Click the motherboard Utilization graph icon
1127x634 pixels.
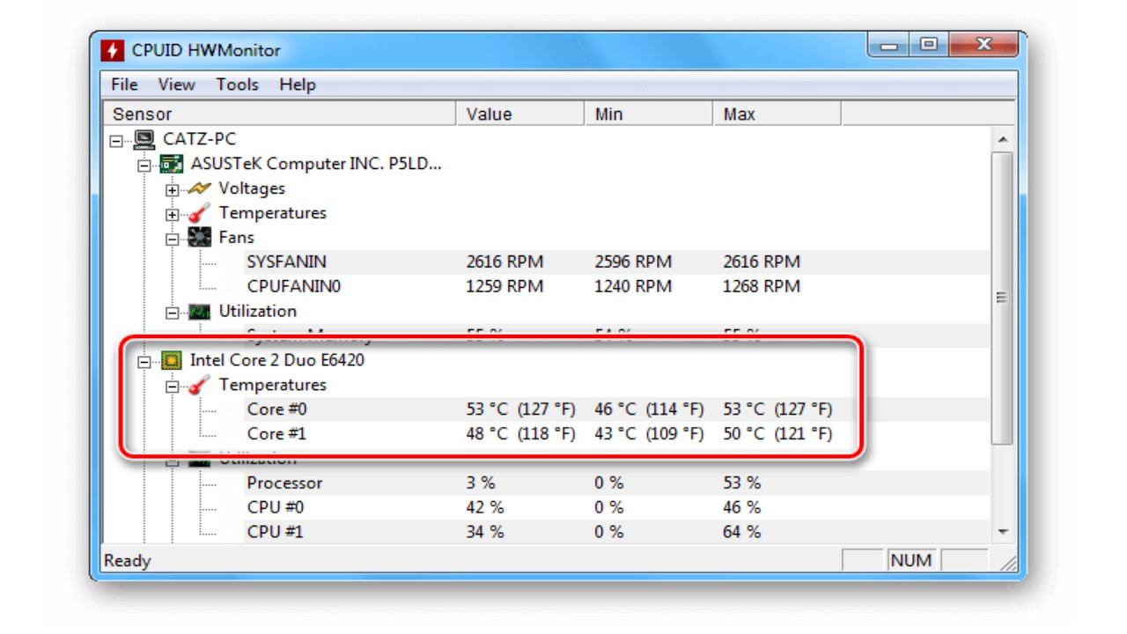point(200,312)
